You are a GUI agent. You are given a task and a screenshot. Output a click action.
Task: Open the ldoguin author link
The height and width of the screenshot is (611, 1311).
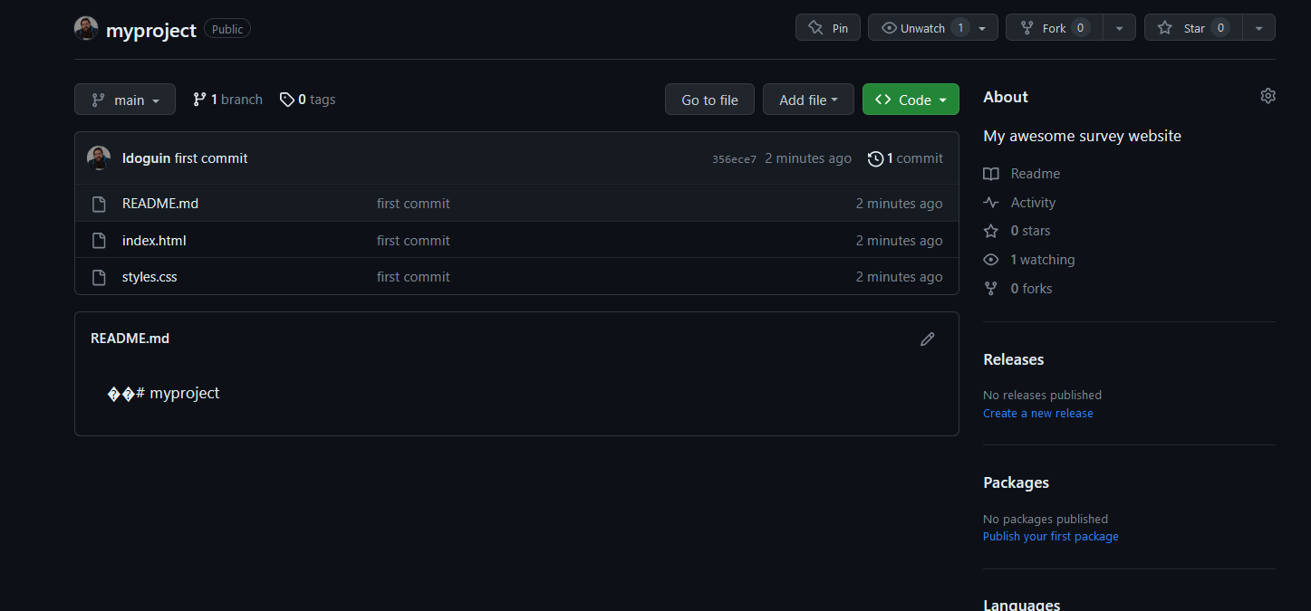coord(146,158)
